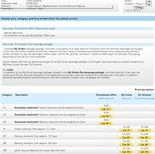The width and height of the screenshot is (155, 154).
Task: Click the €1,209 My Cruise price
Action: [x=126, y=127]
